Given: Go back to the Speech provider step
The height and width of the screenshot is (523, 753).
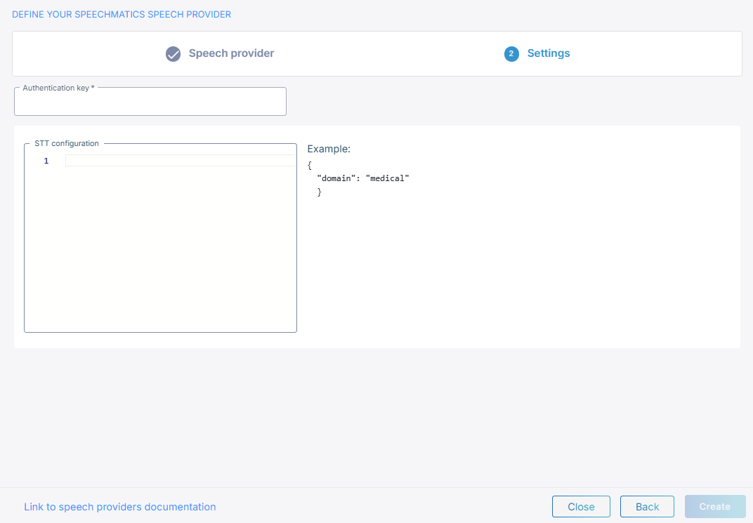Looking at the screenshot, I should click(x=231, y=53).
